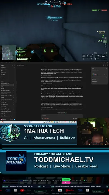This screenshot has height=195, width=109.
Task: Select the OBS Fix Setup recent chat
Action: tap(7, 106)
